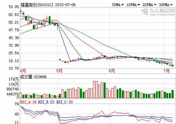
Task: Click the 5月 month marker
Action: tap(59, 71)
